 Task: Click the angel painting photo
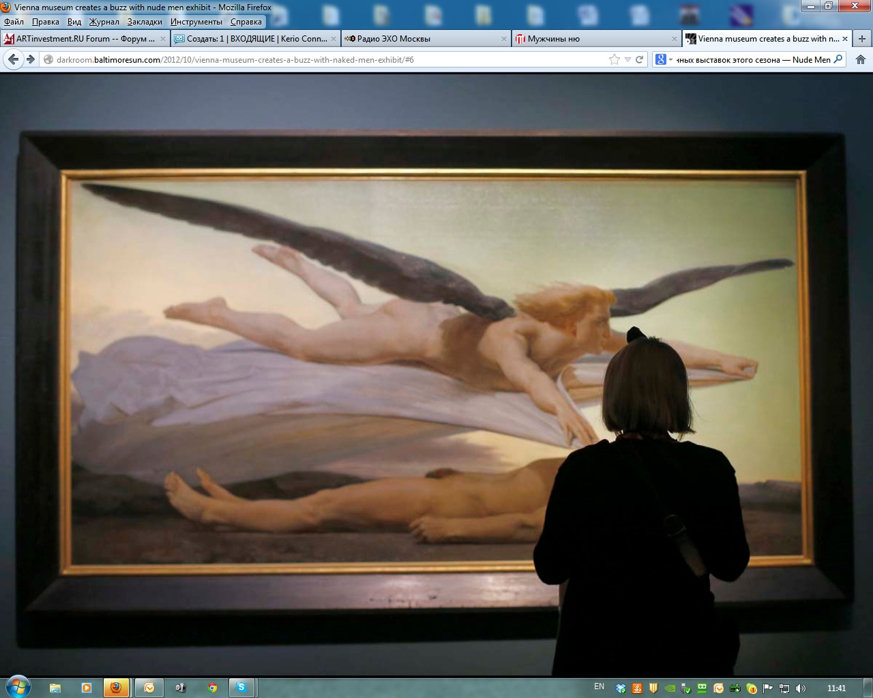pos(436,374)
